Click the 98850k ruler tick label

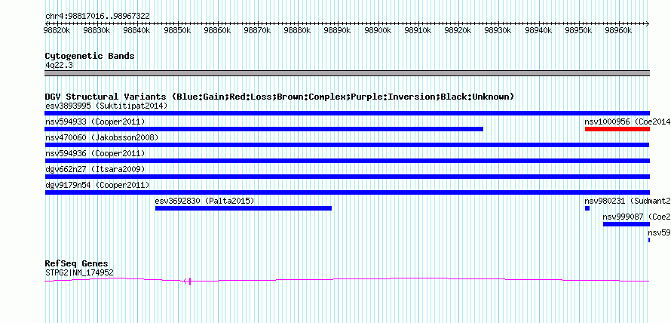177,30
